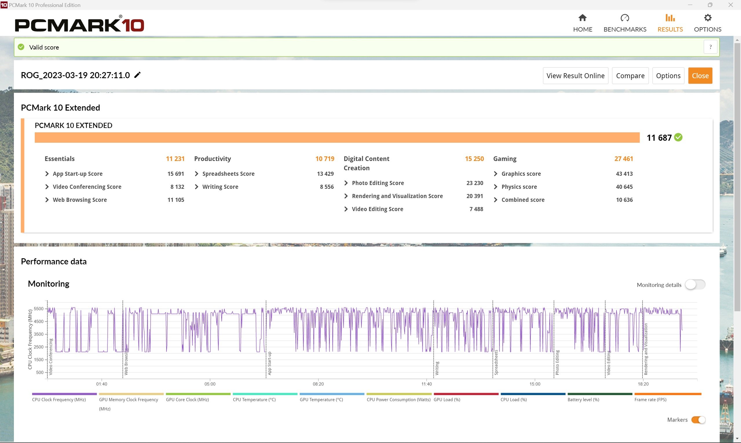Expand Photo Editing Score details
741x443 pixels.
[x=346, y=183]
